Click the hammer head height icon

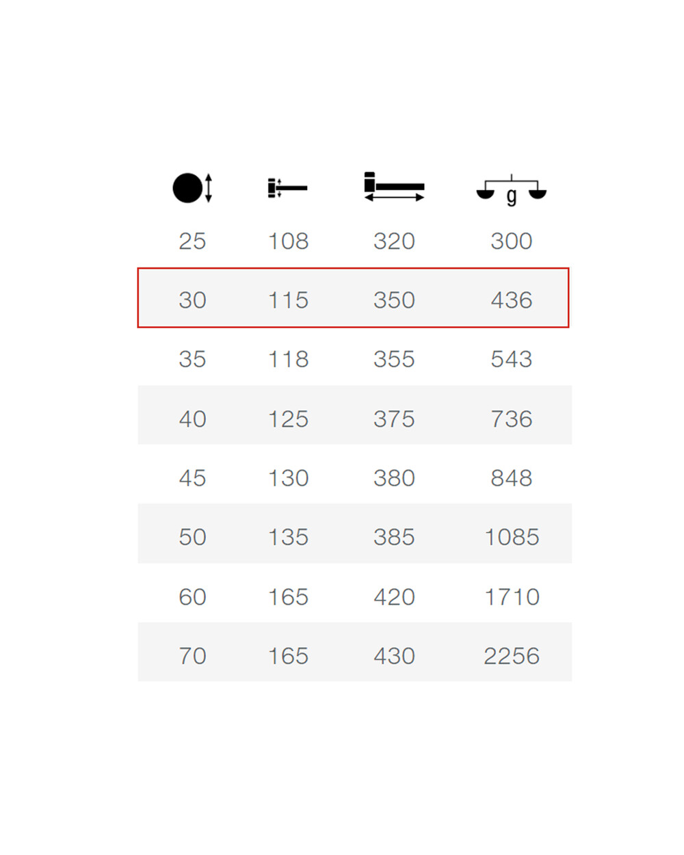287,188
